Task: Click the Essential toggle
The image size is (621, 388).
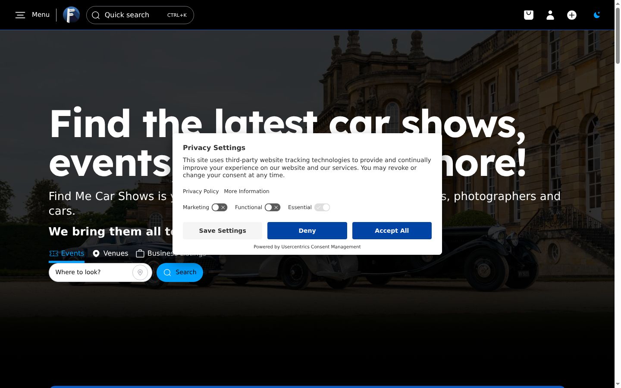Action: [322, 207]
